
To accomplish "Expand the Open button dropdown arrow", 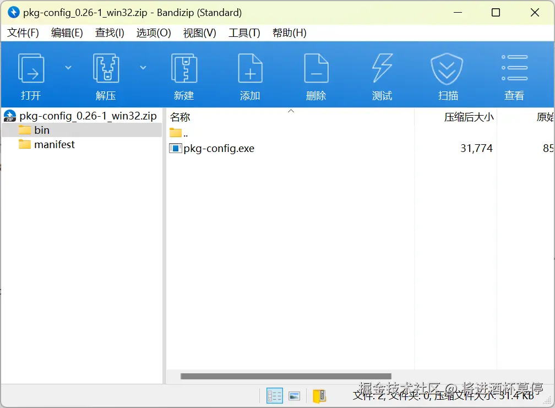I will point(68,68).
